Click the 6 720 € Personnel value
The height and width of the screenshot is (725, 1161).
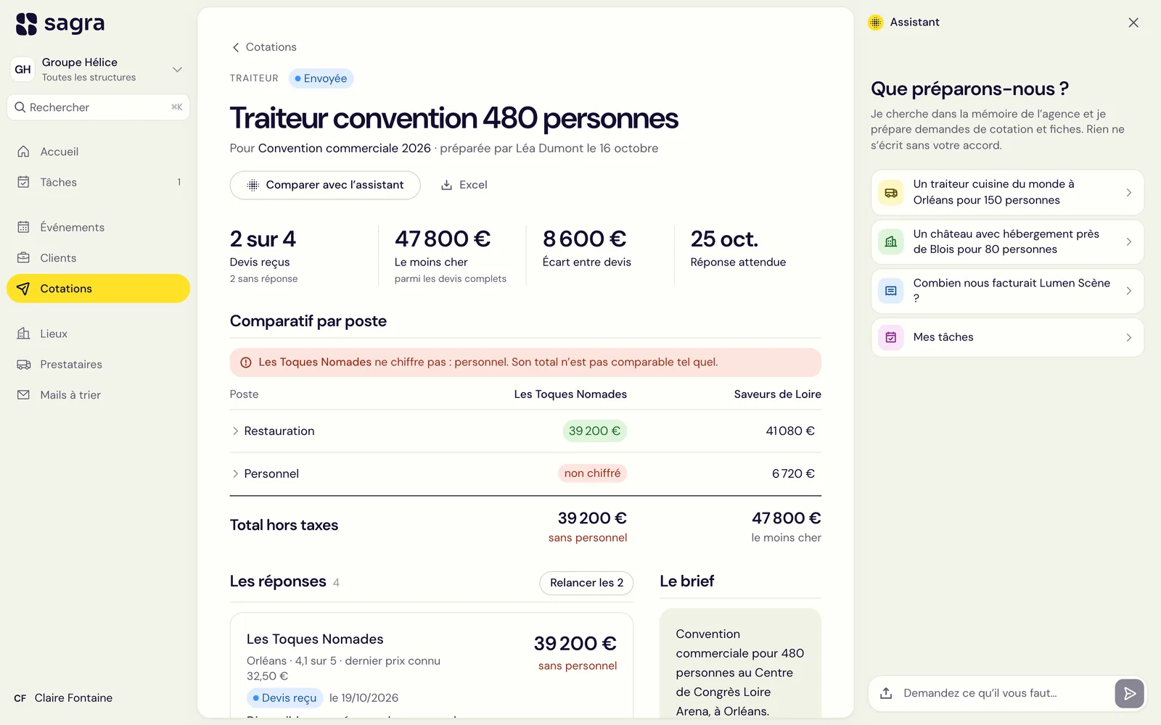click(x=793, y=474)
